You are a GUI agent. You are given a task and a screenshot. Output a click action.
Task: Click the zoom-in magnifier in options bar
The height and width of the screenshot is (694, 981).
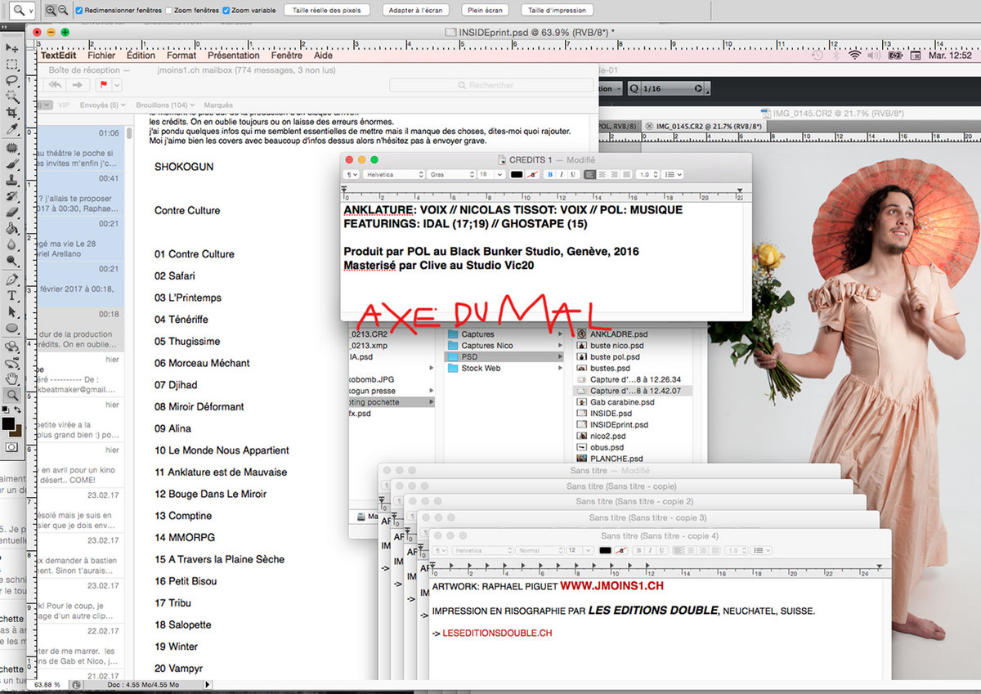(x=51, y=10)
